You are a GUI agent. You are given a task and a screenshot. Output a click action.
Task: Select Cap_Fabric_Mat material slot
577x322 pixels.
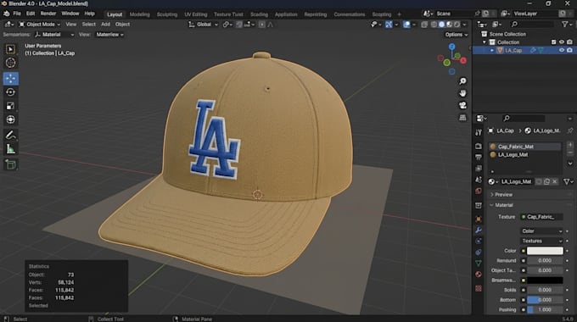coord(524,147)
